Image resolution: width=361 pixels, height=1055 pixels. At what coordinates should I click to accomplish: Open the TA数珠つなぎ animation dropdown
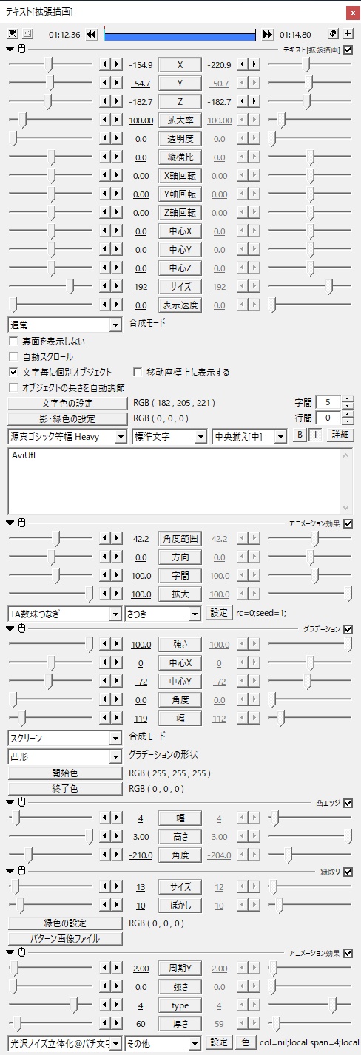point(64,613)
